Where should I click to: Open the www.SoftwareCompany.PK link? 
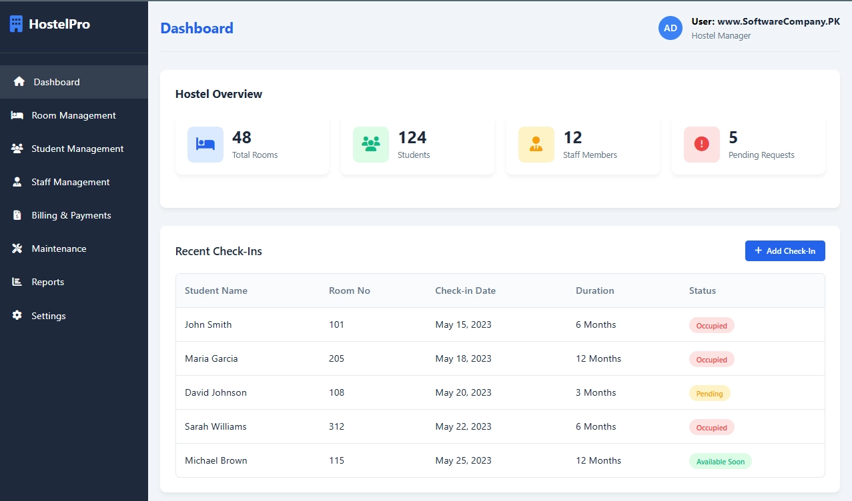click(779, 21)
